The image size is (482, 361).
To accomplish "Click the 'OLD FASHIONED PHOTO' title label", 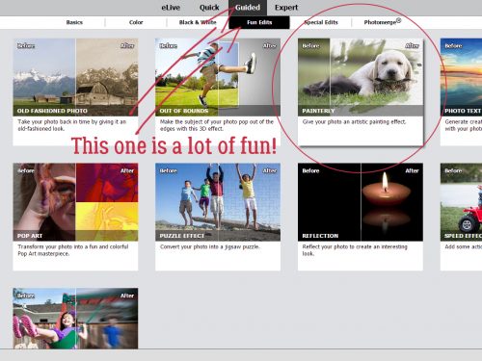I will [52, 111].
